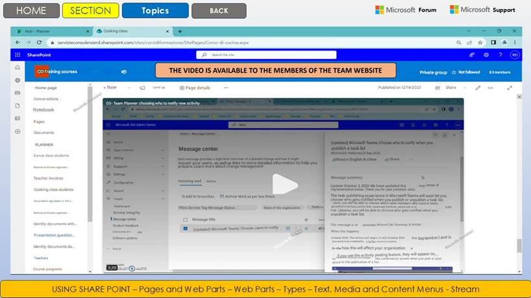531x298 pixels.
Task: Tick the checkbox beside the Teams message row
Action: pyautogui.click(x=186, y=229)
